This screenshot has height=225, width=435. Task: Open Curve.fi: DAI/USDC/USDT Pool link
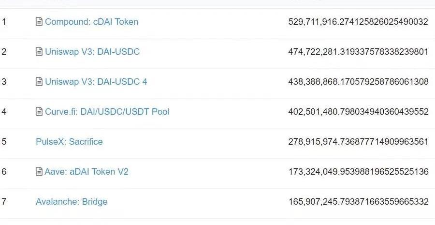(107, 112)
